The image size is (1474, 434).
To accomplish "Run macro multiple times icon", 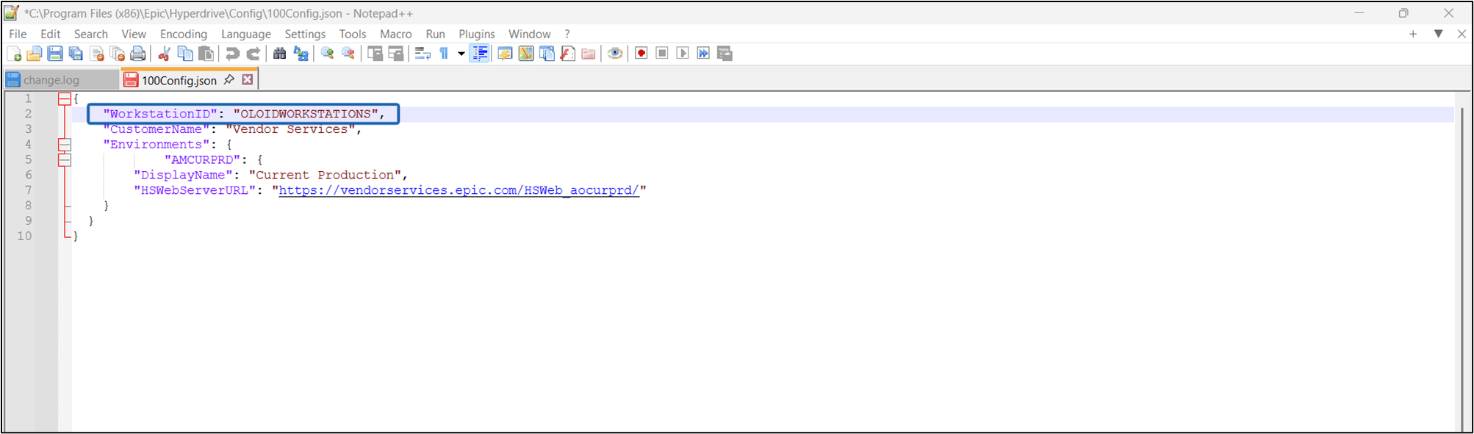I will point(703,54).
